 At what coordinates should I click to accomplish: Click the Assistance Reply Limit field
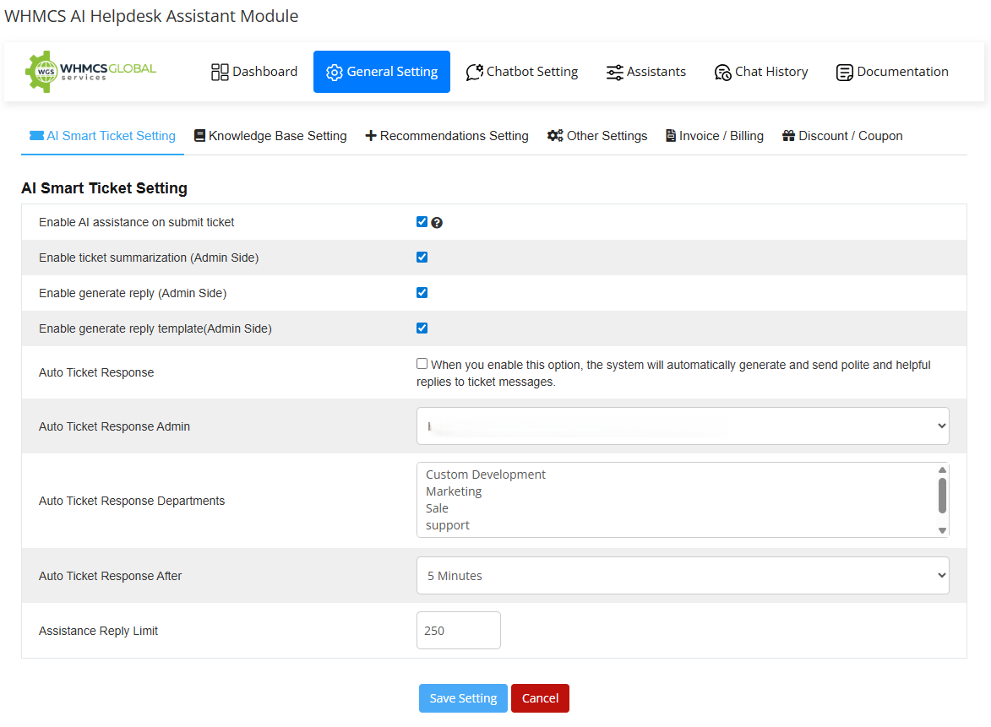pos(458,631)
